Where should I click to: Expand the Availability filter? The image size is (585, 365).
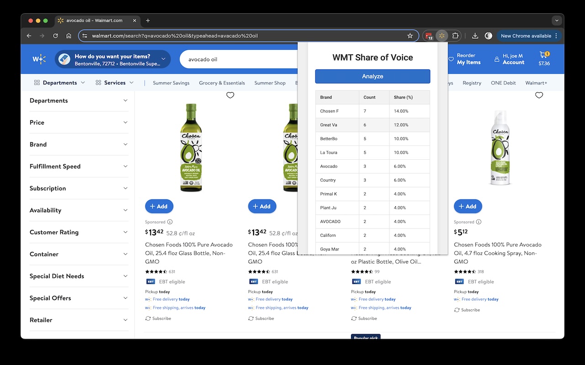pyautogui.click(x=79, y=210)
